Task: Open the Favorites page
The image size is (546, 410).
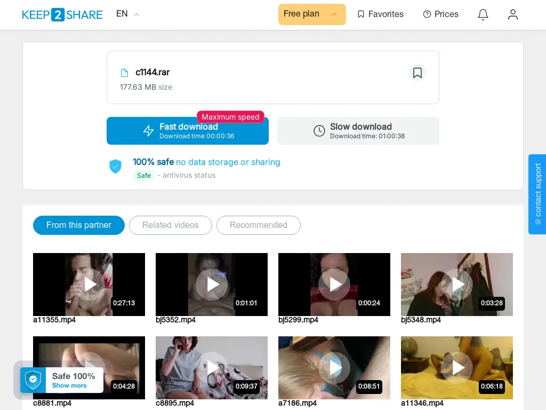Action: click(x=381, y=14)
